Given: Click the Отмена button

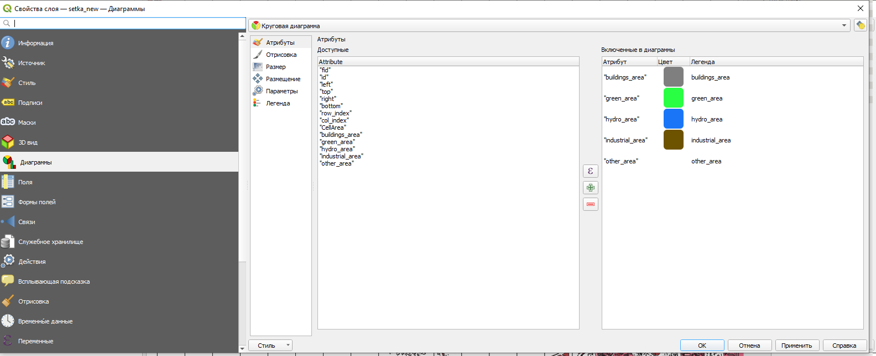Looking at the screenshot, I should click(749, 346).
